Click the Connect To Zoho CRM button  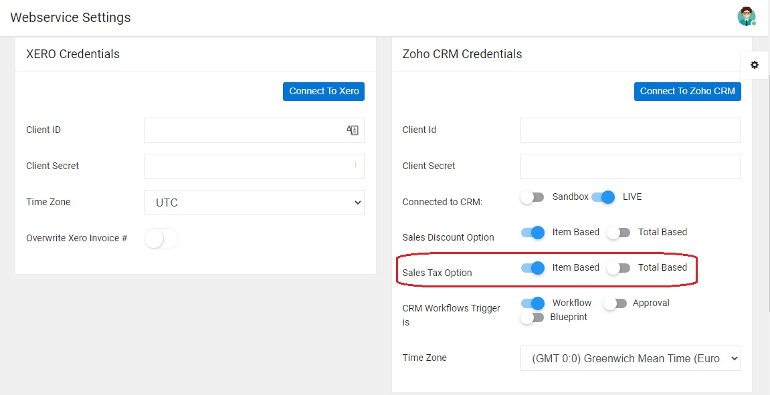[x=688, y=92]
